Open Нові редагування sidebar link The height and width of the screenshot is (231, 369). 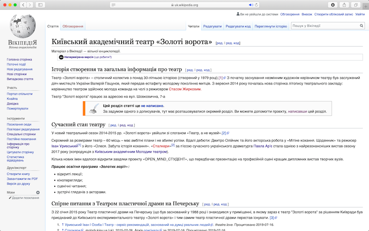pyautogui.click(x=19, y=69)
